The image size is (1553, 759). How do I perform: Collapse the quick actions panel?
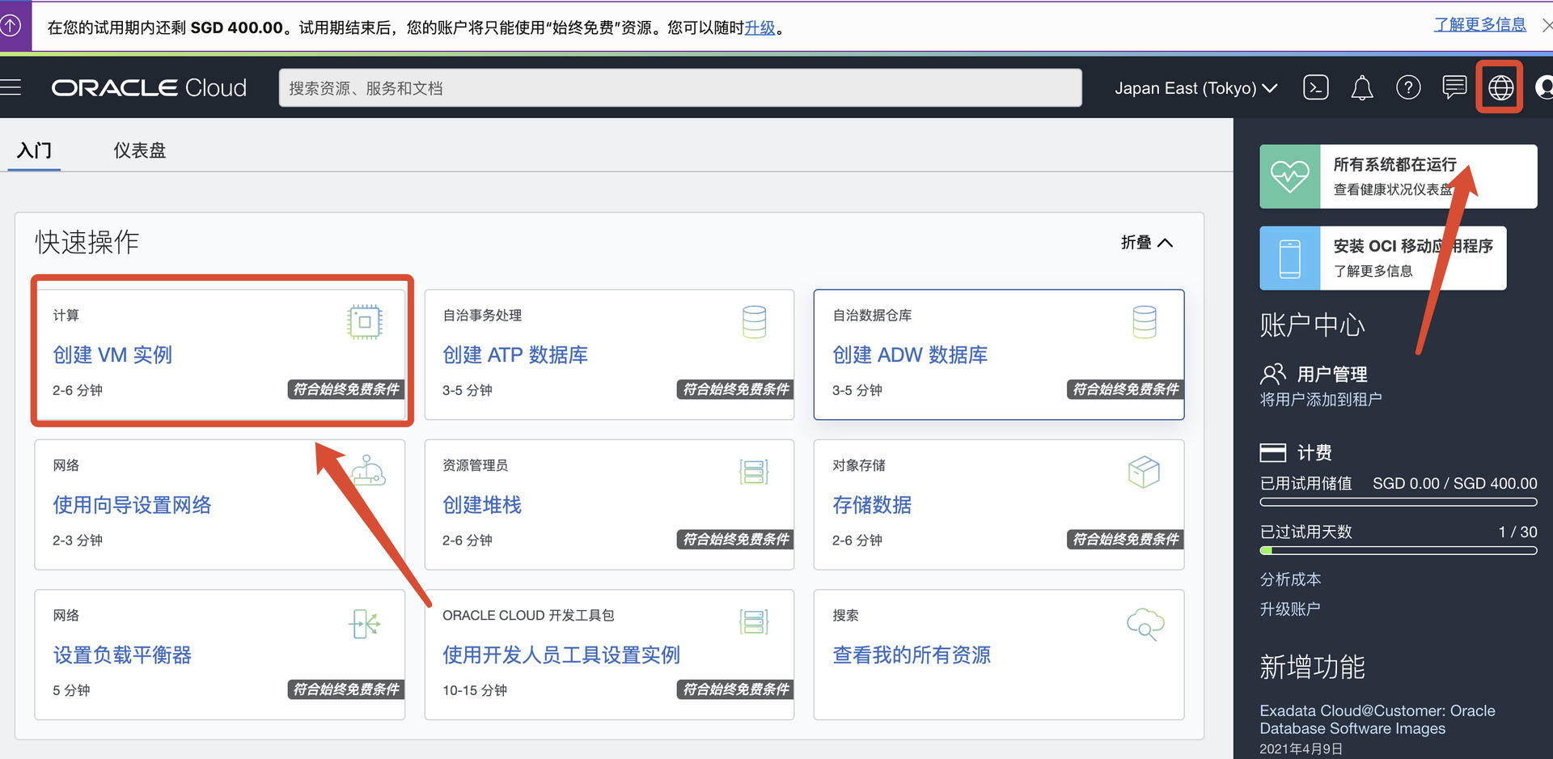coord(1147,243)
